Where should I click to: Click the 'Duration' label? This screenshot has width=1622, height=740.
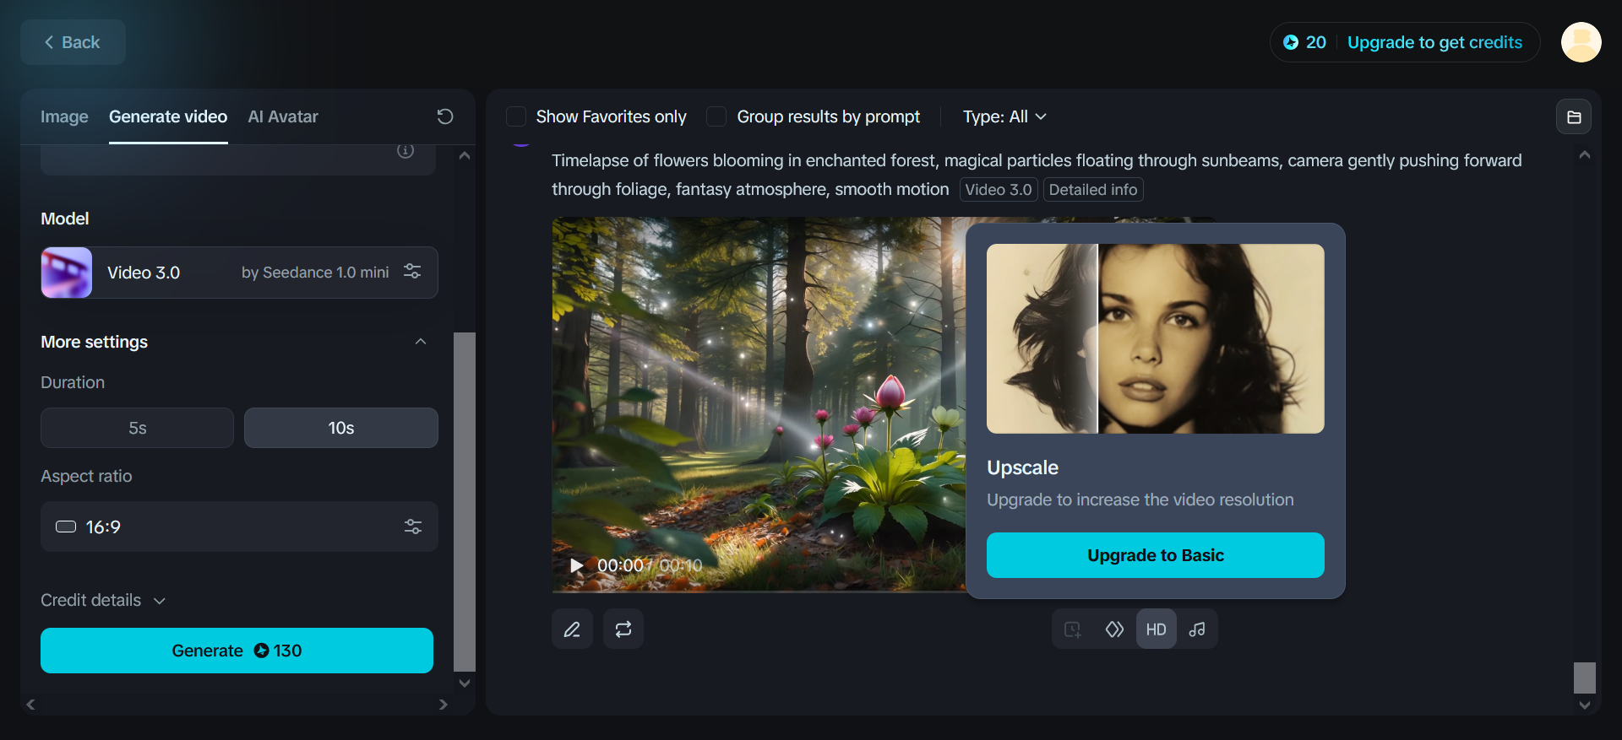[x=73, y=382]
